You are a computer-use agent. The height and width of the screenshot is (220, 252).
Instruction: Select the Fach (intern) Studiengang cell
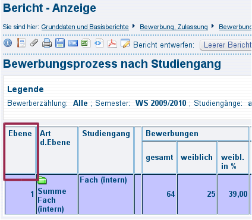pyautogui.click(x=106, y=194)
